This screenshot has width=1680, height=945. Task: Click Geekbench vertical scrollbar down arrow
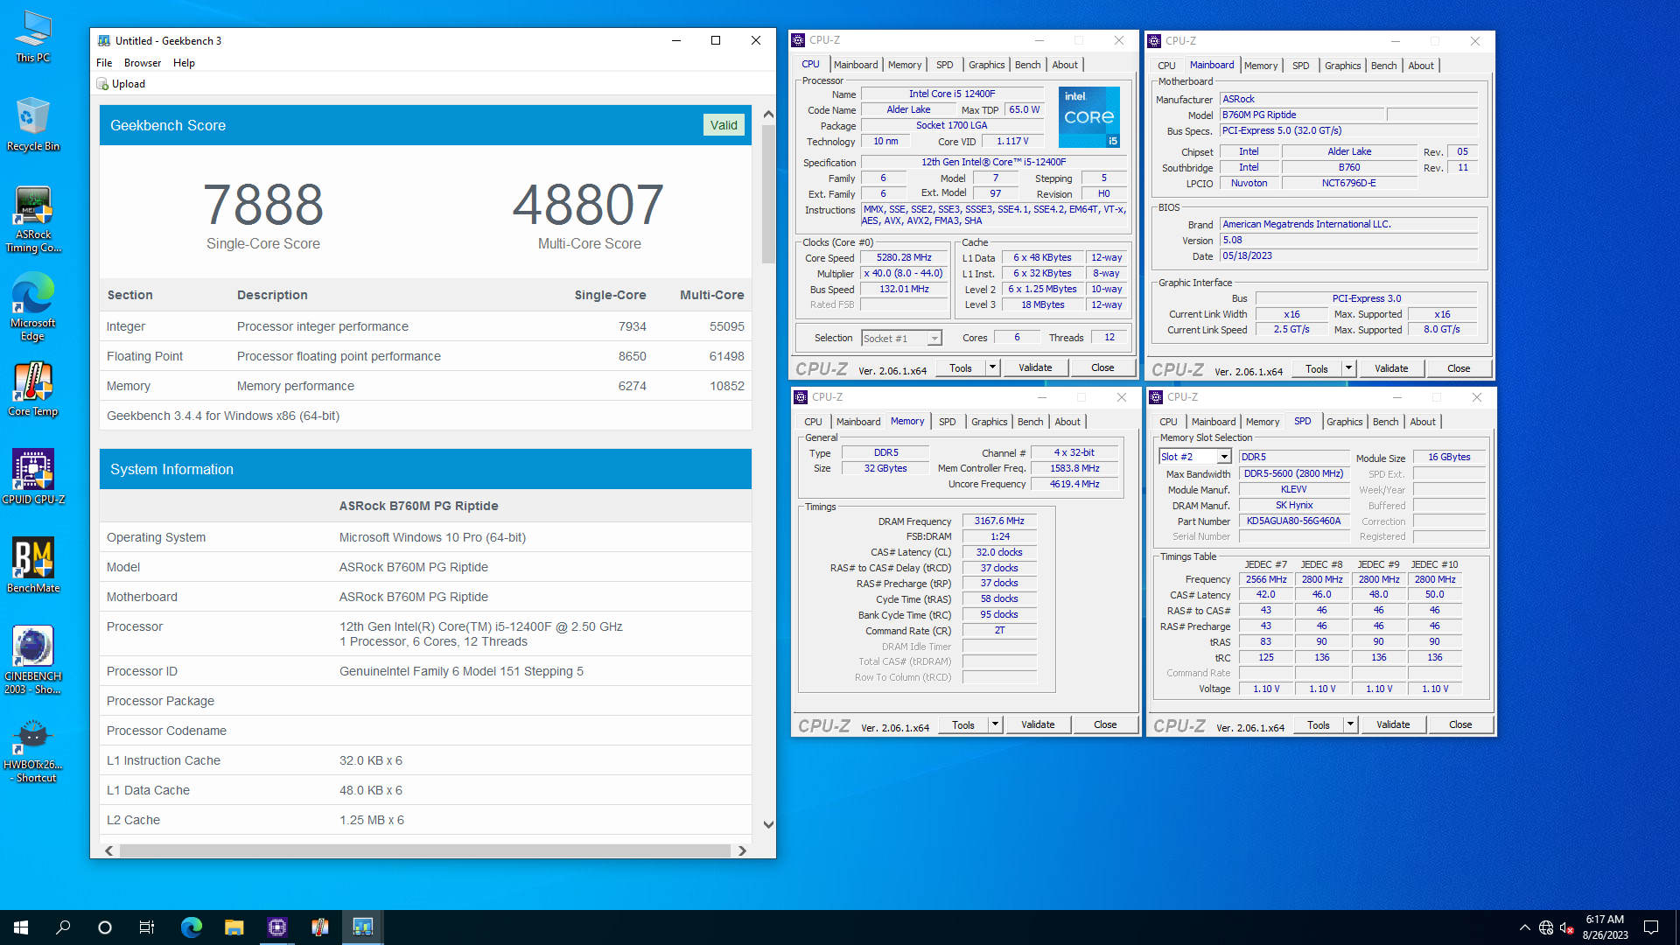pyautogui.click(x=768, y=824)
